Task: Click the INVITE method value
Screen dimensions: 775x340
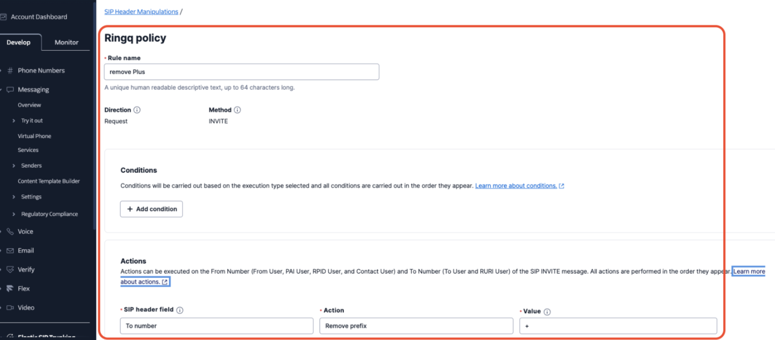Action: pos(218,121)
